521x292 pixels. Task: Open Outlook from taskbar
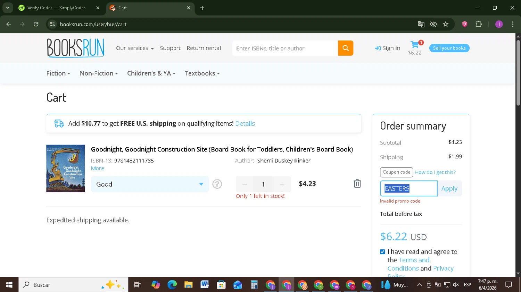[x=238, y=285]
